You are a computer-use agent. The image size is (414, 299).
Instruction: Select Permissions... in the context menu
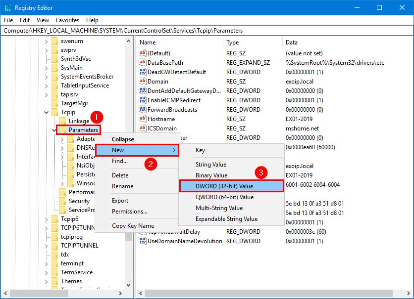pyautogui.click(x=130, y=212)
